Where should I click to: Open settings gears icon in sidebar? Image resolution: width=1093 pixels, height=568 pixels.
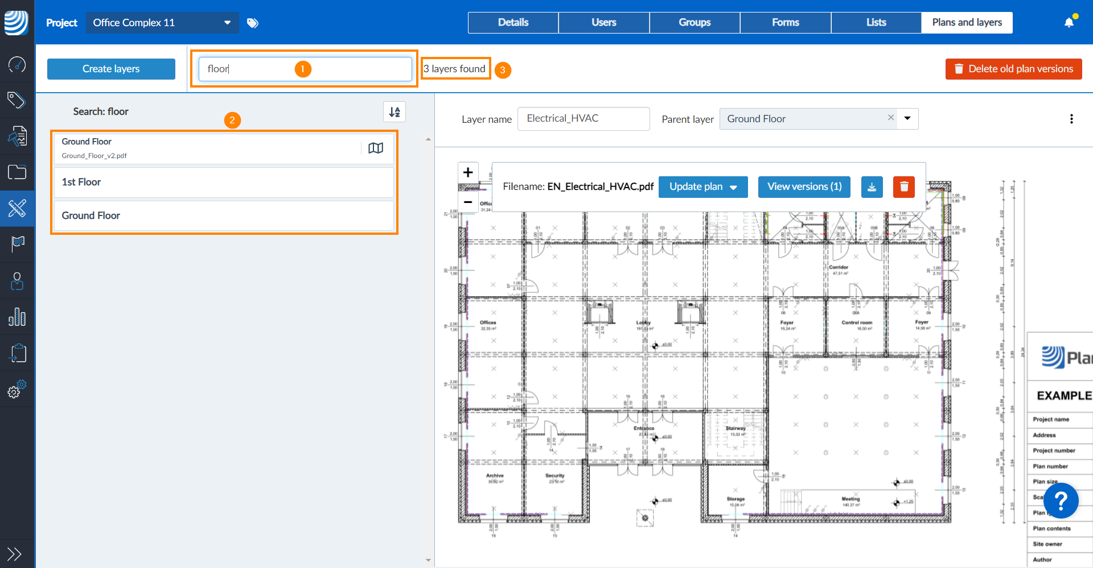[x=17, y=389]
